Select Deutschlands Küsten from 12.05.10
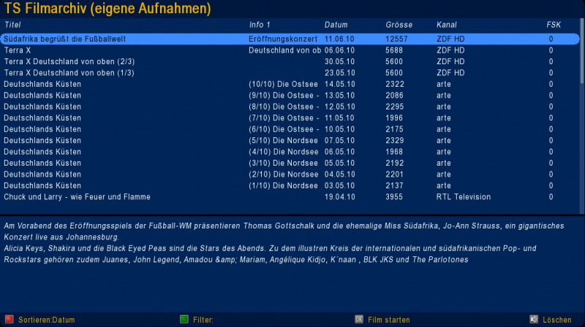 click(290, 107)
